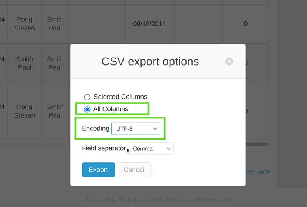This screenshot has width=307, height=207.
Task: Cancel the CSV export
Action: coord(134,170)
